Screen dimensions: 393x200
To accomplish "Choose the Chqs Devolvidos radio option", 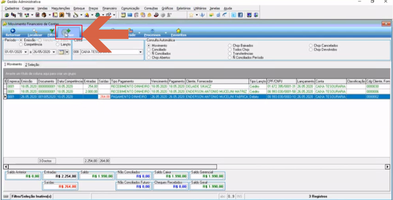I will (x=311, y=50).
